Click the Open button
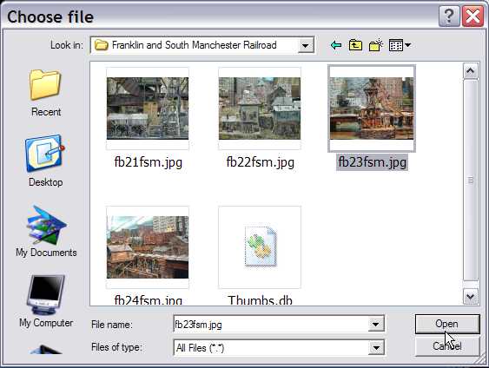 point(447,324)
